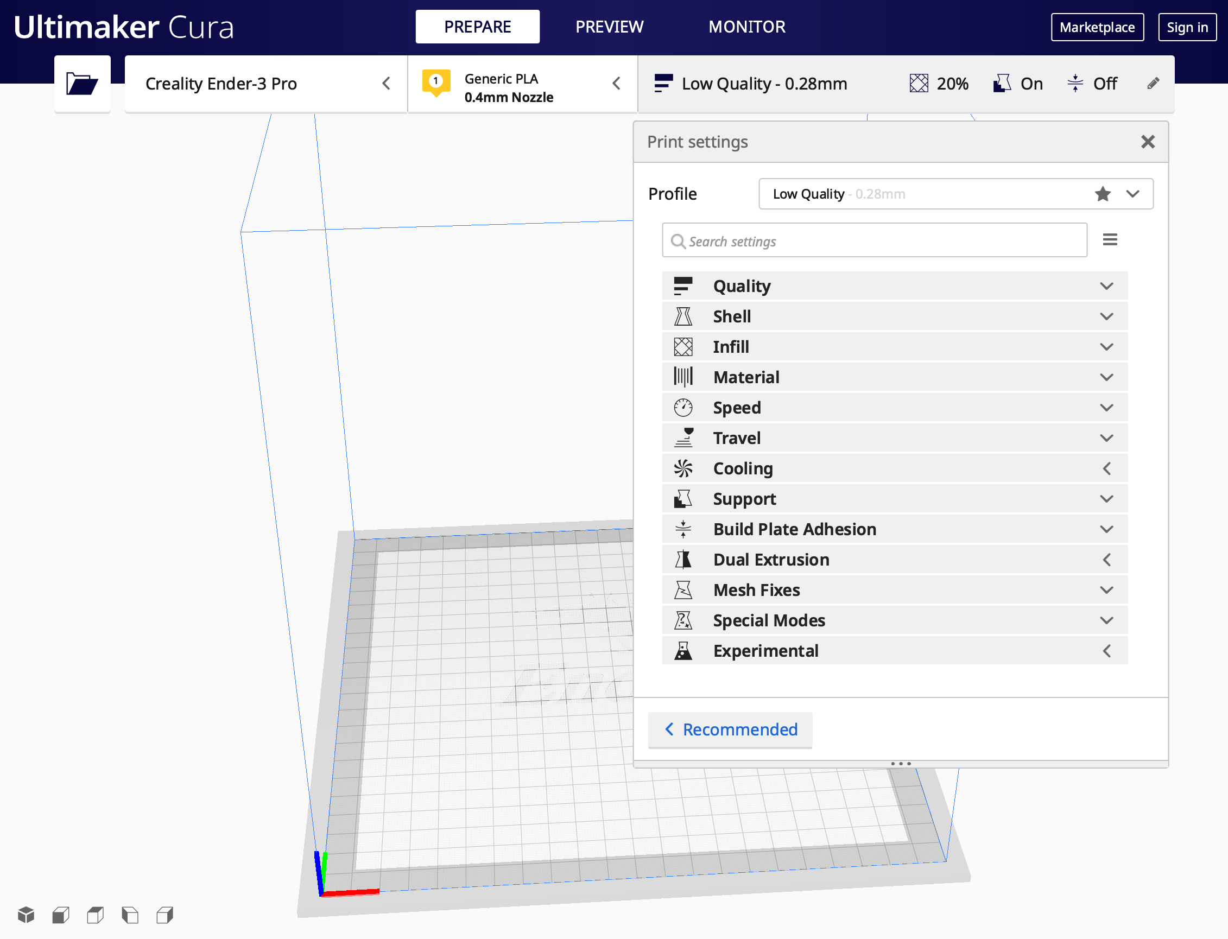Click the Build Plate Adhesion icon
Image resolution: width=1228 pixels, height=939 pixels.
point(682,529)
